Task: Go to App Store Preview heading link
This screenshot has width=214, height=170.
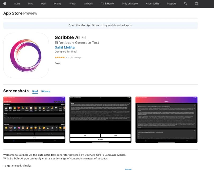Action: coord(20,13)
